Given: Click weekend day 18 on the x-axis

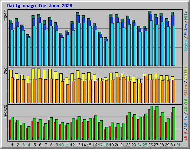Looking at the screenshot, I should tap(106, 145).
